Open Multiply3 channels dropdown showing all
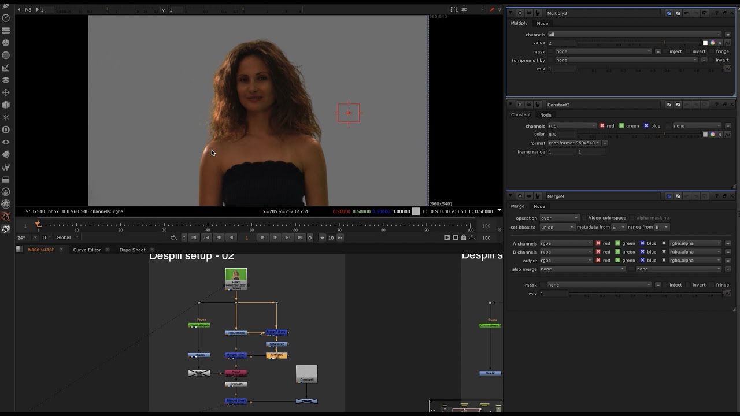The height and width of the screenshot is (416, 740). [x=635, y=35]
